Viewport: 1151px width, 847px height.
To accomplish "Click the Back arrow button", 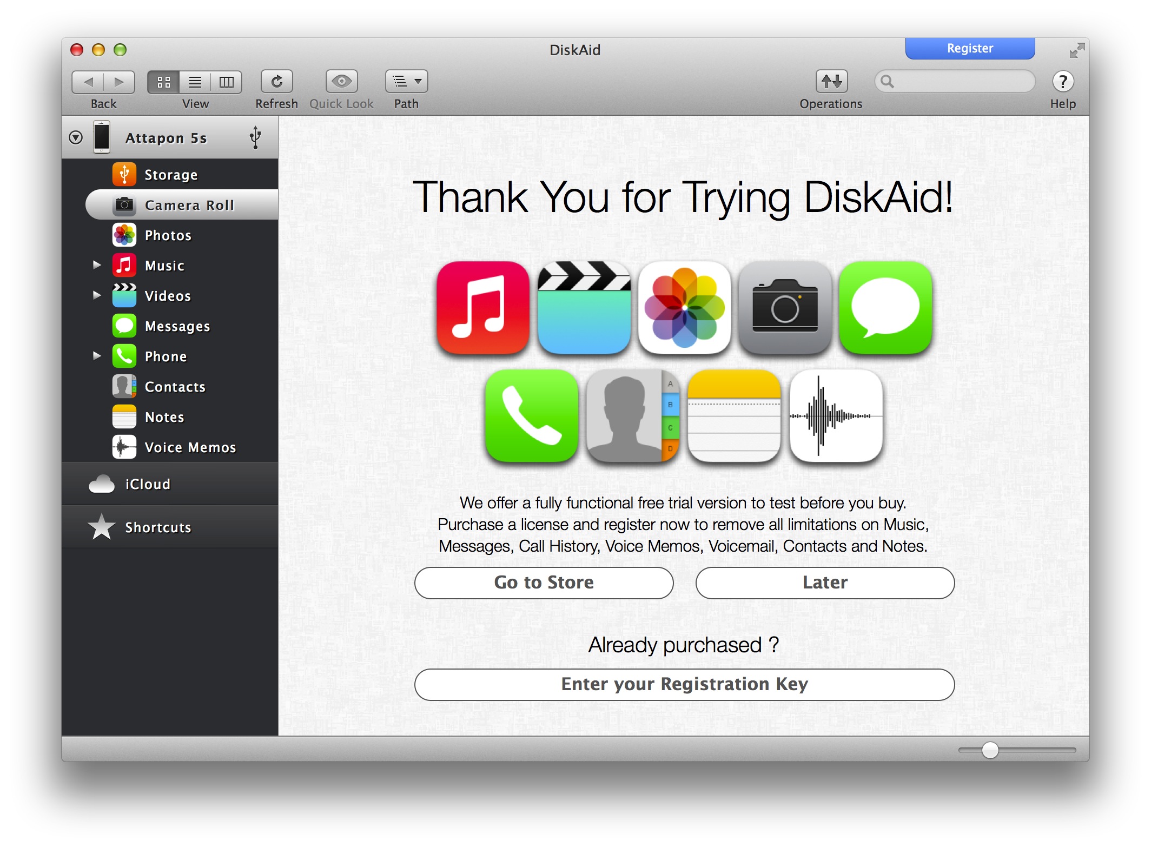I will [88, 82].
